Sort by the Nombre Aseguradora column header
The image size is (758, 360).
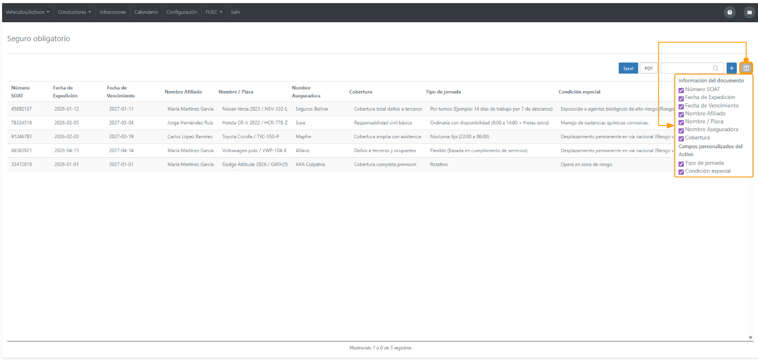(306, 92)
